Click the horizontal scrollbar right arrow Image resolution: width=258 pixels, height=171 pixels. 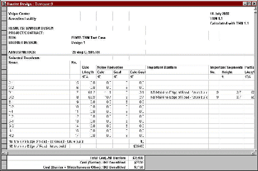tap(253, 153)
